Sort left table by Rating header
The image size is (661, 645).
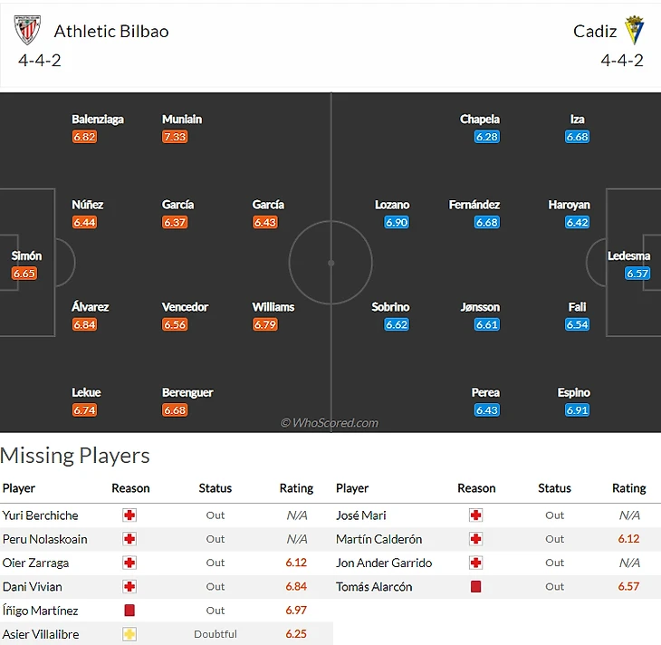coord(296,488)
